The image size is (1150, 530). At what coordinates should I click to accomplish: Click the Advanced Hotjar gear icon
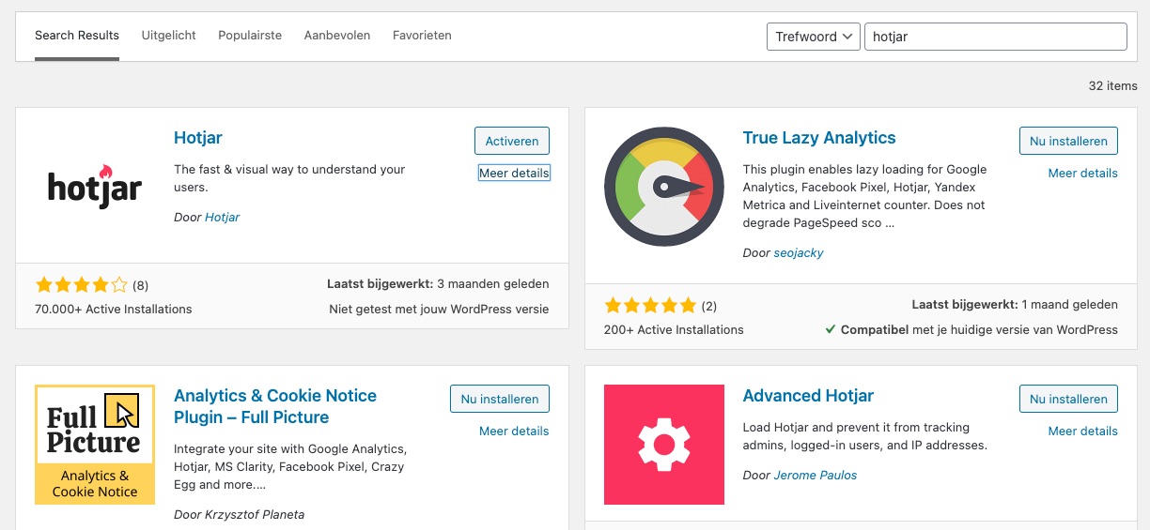click(x=663, y=444)
